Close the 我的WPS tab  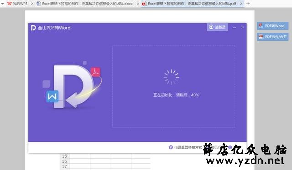tap(32, 4)
